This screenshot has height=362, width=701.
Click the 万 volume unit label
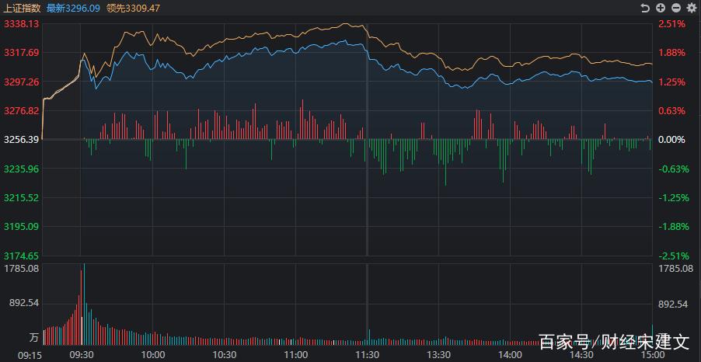point(33,338)
